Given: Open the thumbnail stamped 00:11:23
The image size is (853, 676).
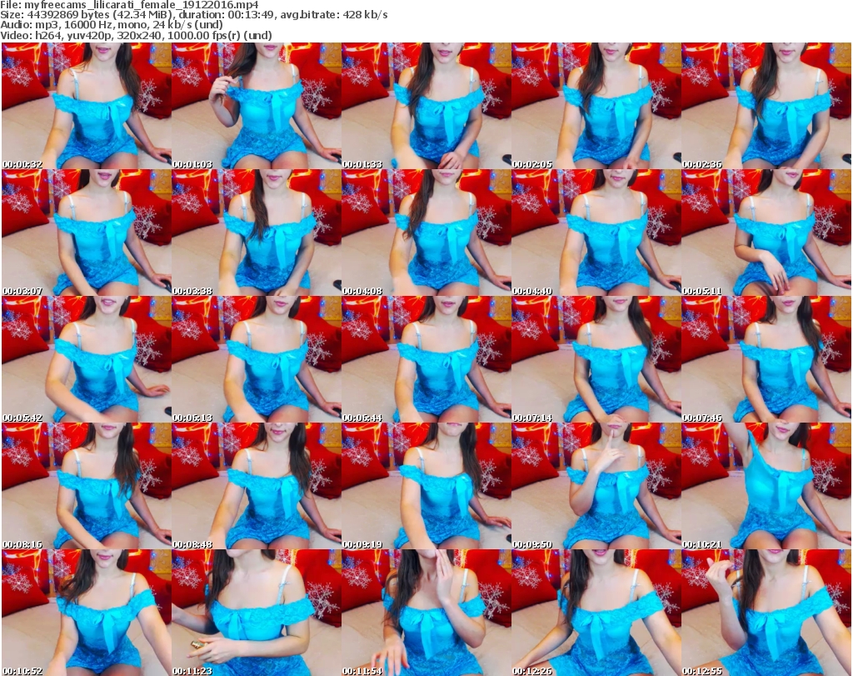Looking at the screenshot, I should tap(257, 613).
